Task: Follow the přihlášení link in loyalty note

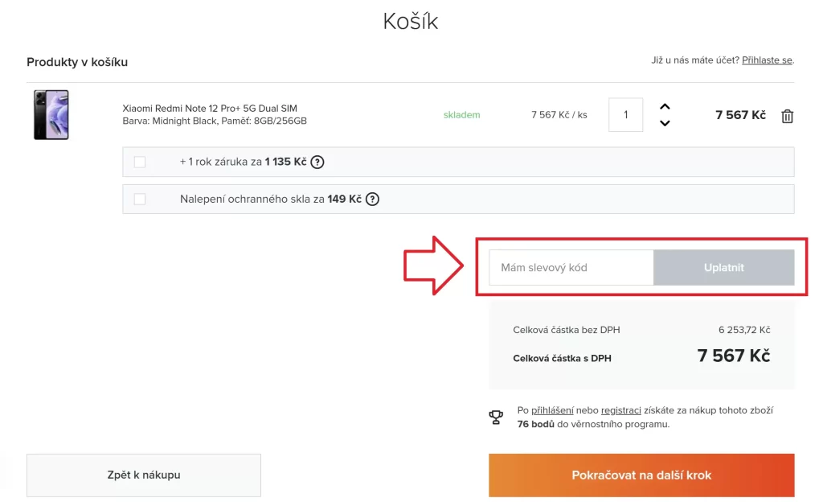Action: pos(552,410)
